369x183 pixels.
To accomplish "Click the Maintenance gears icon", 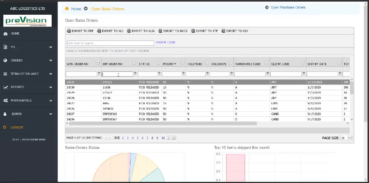I will click(x=6, y=101).
